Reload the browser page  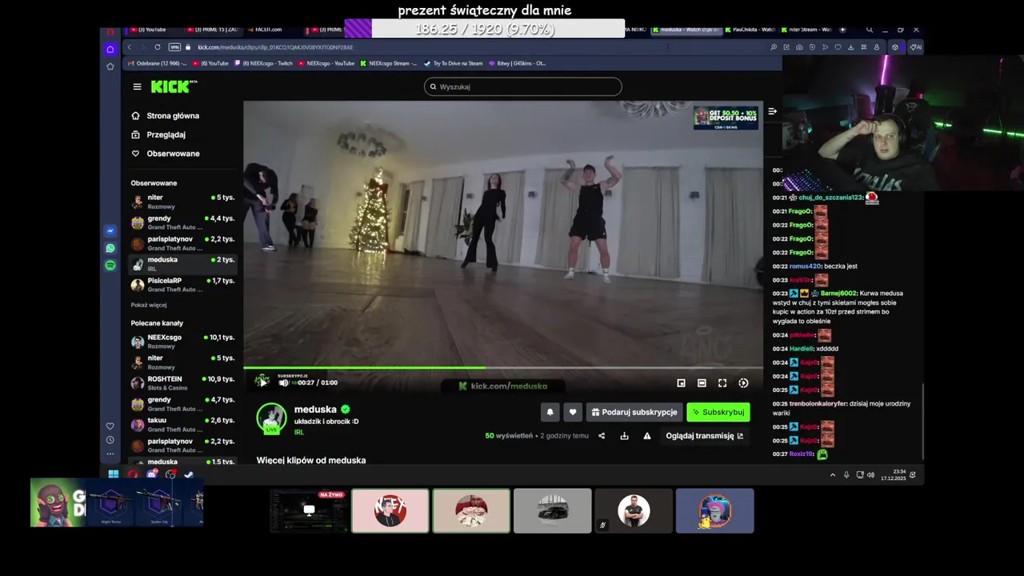tap(157, 47)
